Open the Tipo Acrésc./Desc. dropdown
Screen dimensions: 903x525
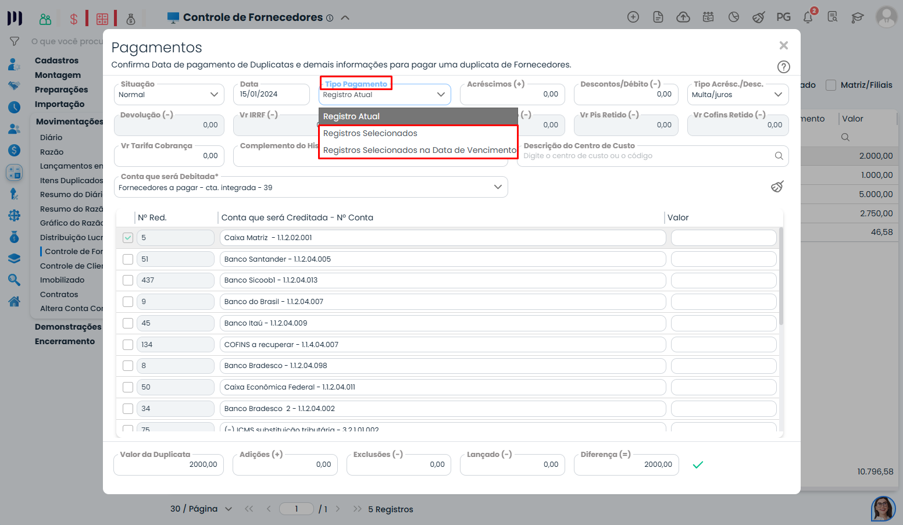point(737,95)
